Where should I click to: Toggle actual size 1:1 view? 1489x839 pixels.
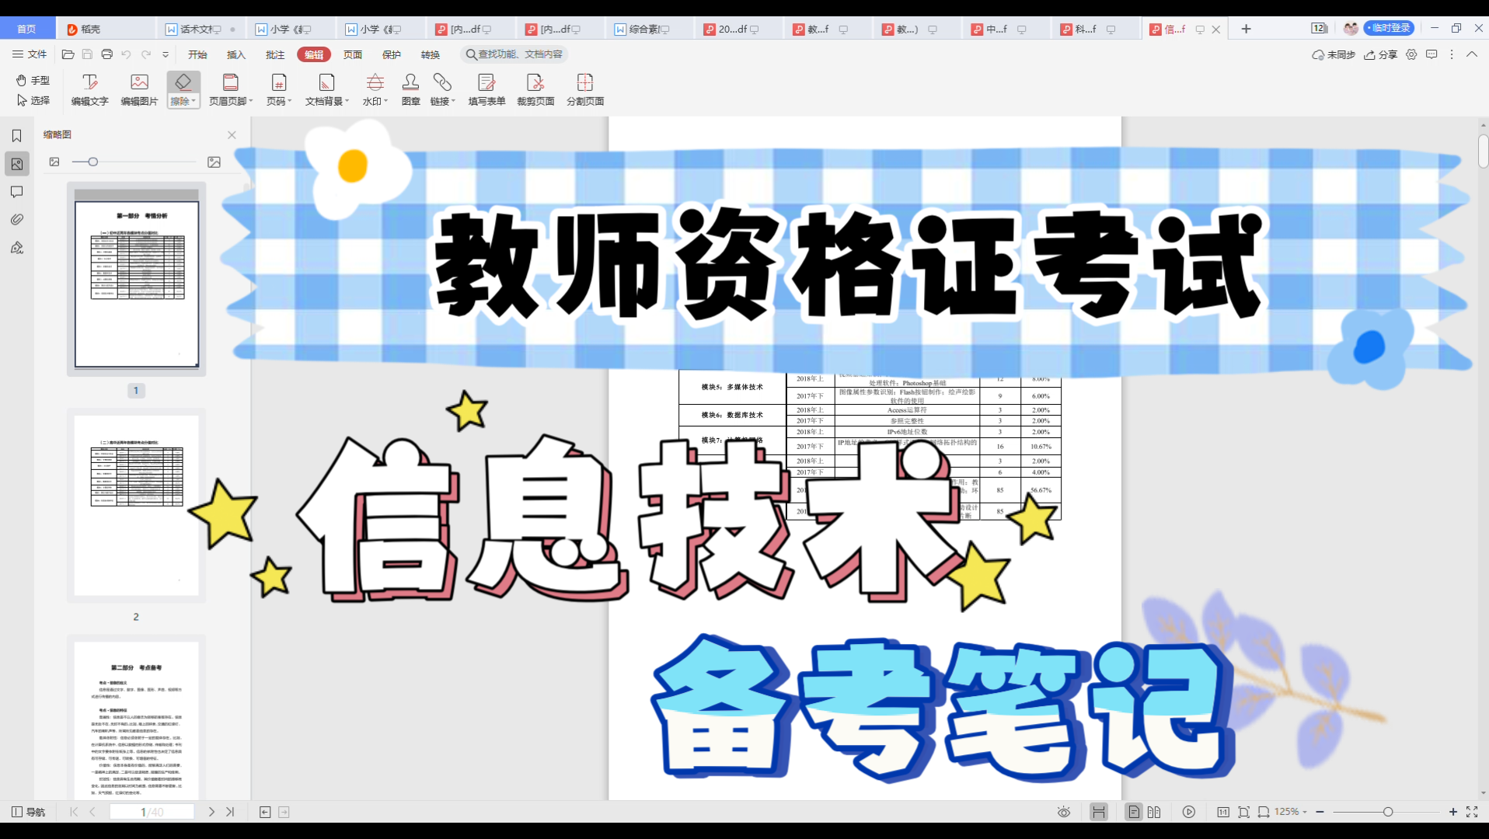point(1223,812)
